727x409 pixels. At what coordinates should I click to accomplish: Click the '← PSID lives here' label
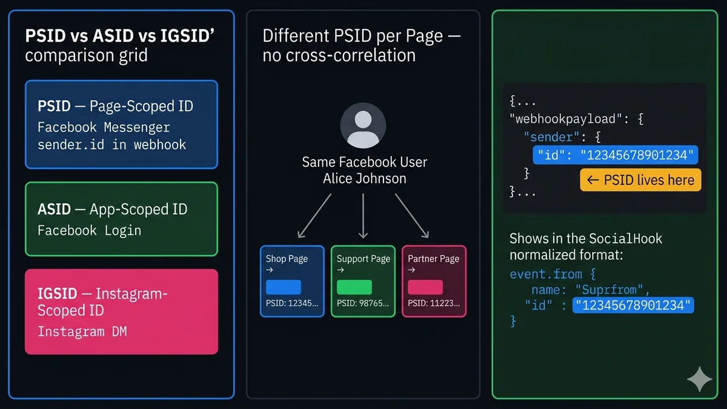point(640,180)
